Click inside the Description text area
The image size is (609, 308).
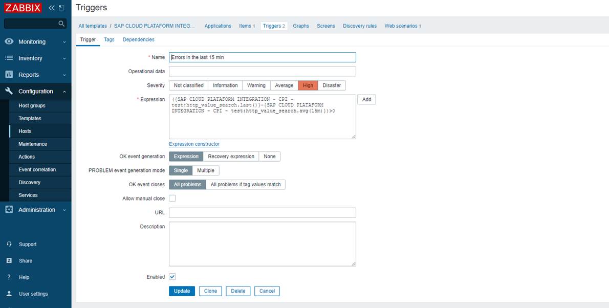point(263,244)
